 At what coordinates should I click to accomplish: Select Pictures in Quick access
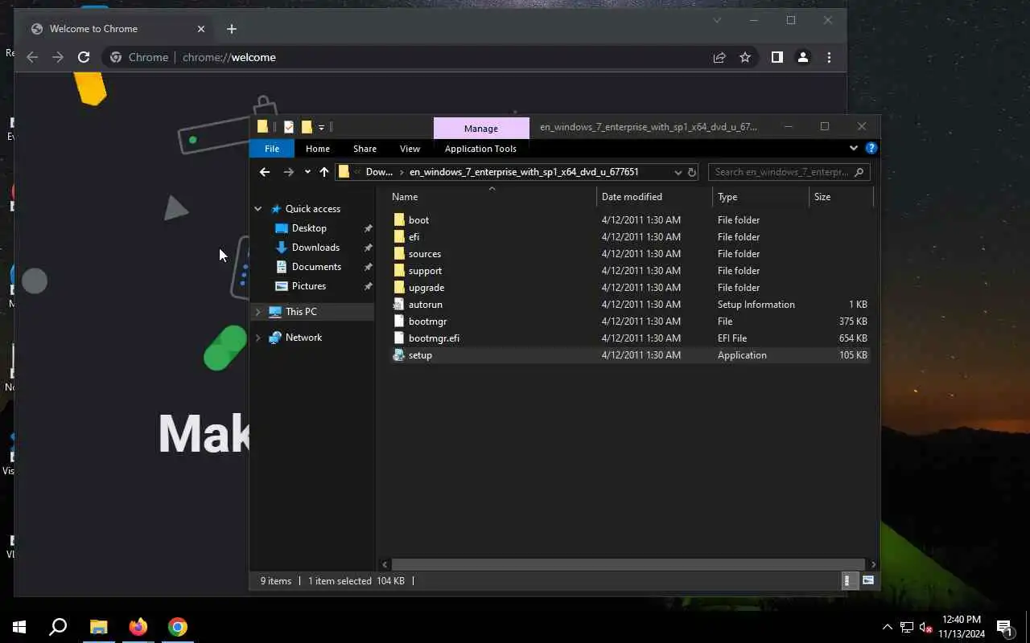pos(309,286)
